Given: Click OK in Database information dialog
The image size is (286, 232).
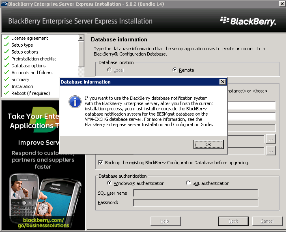Looking at the screenshot, I should [209, 144].
